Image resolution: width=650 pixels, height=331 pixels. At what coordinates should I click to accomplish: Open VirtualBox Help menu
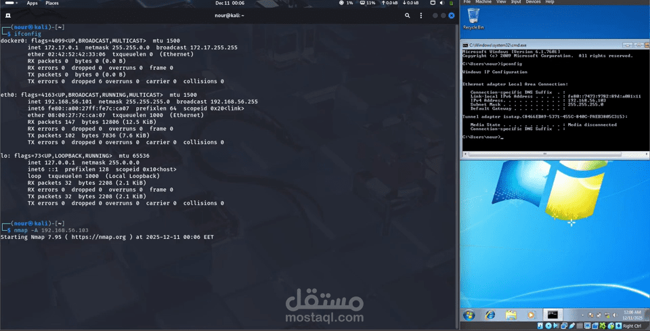click(550, 1)
